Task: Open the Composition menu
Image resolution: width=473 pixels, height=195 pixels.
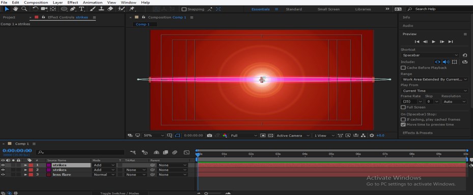Action: tap(36, 3)
